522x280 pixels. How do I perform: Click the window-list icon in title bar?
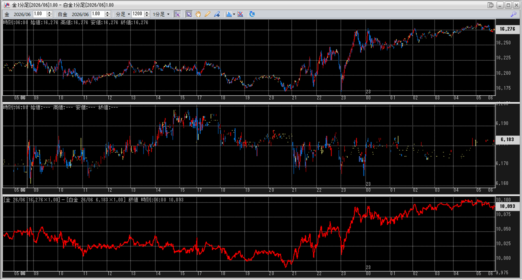tap(490, 5)
